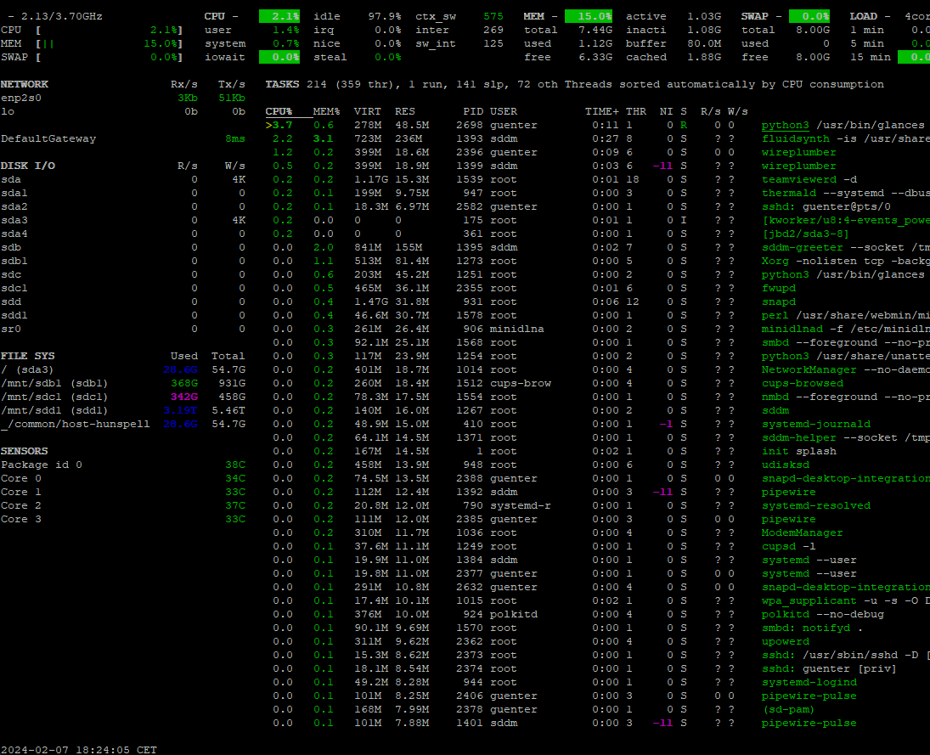Click the udisksd process name
This screenshot has width=930, height=755.
pos(786,465)
